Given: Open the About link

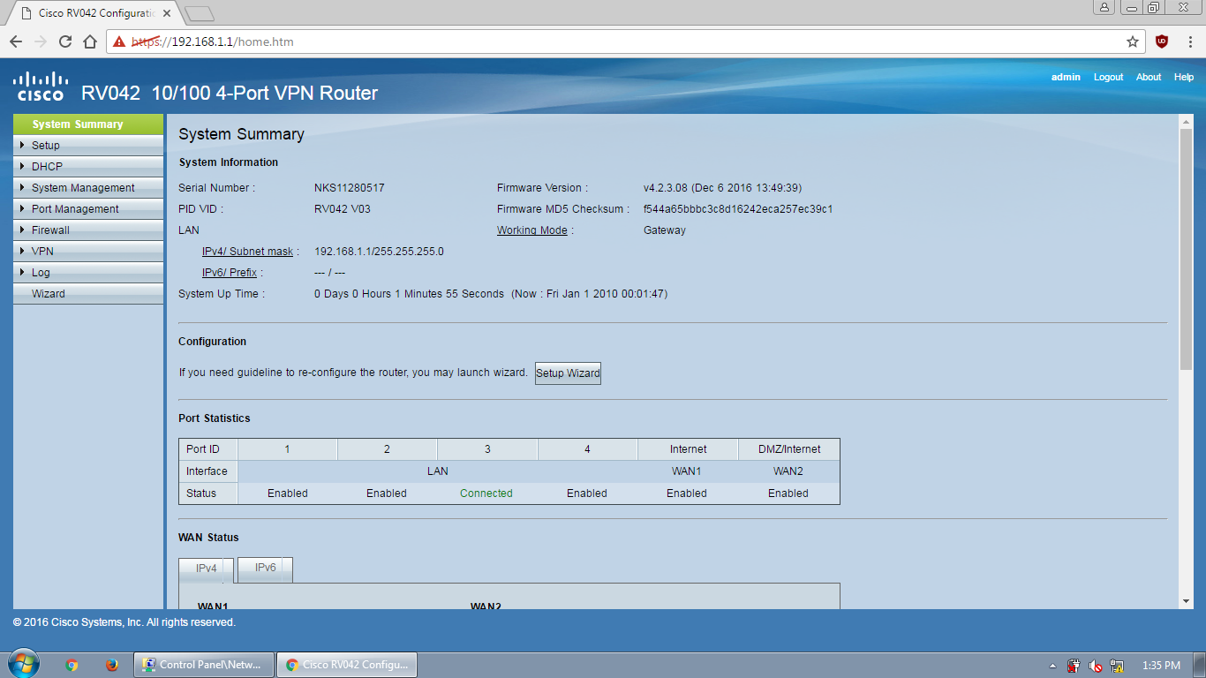Looking at the screenshot, I should pyautogui.click(x=1149, y=77).
